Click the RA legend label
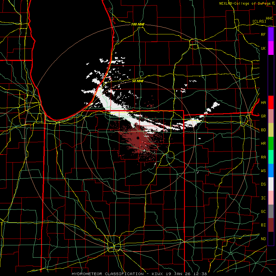 (263, 157)
